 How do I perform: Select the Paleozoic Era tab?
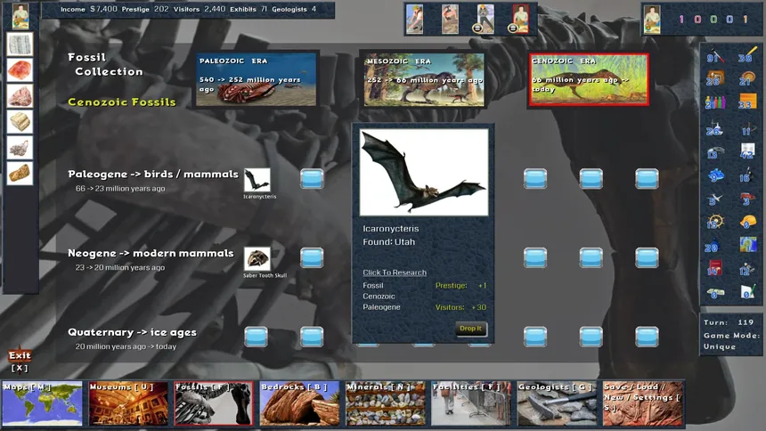coord(256,79)
